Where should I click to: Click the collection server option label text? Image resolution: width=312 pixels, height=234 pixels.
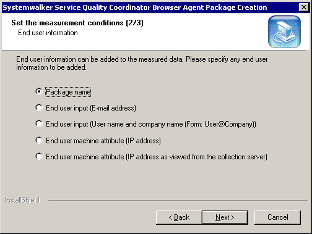(157, 157)
